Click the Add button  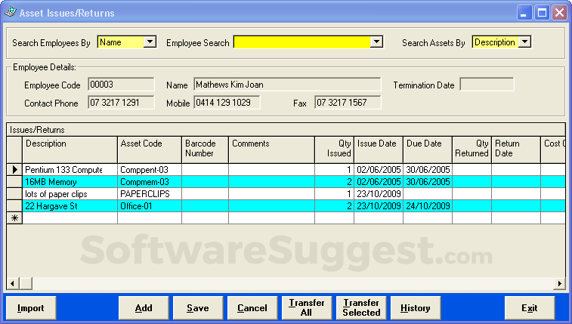pos(144,308)
